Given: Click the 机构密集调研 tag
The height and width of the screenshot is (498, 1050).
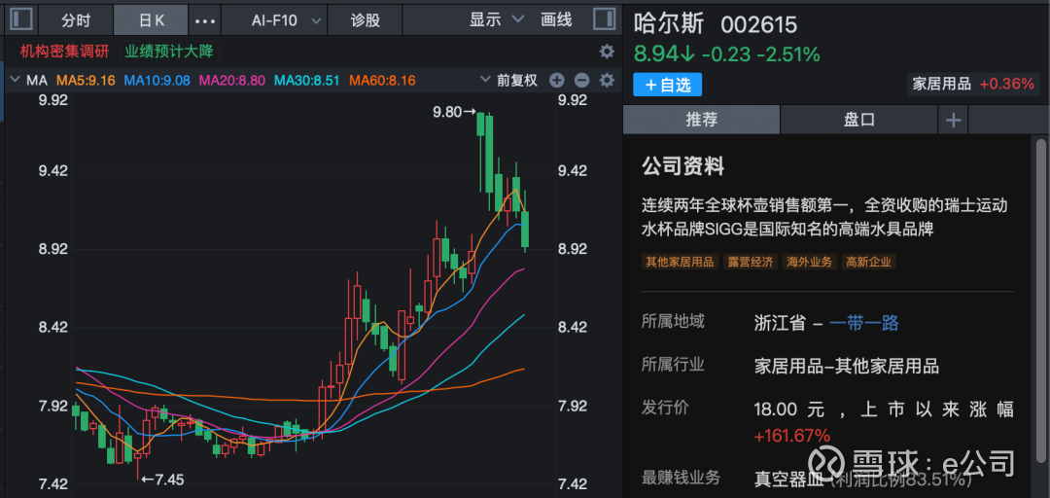Looking at the screenshot, I should pyautogui.click(x=64, y=51).
